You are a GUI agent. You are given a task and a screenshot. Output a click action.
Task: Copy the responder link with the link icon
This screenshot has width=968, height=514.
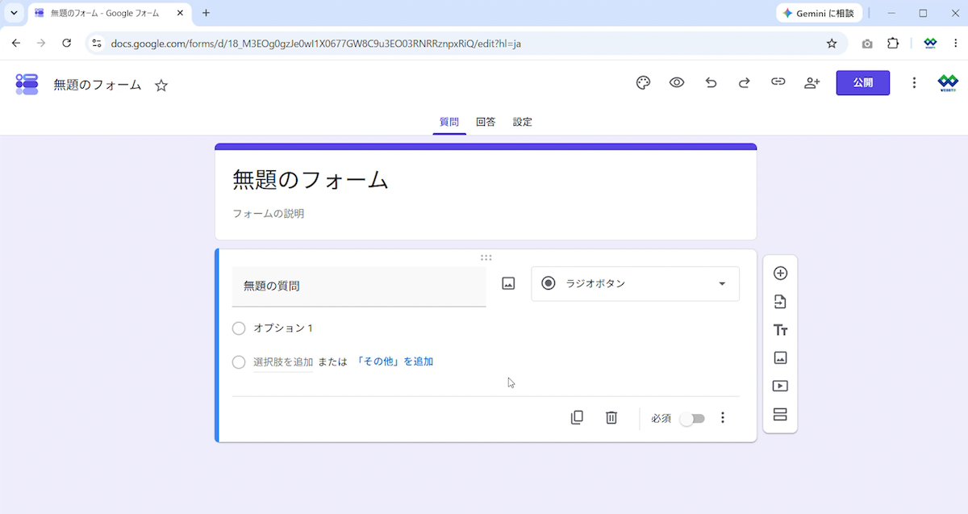(778, 83)
